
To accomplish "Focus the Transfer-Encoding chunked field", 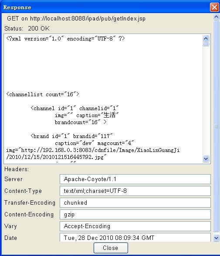I will (x=135, y=202).
